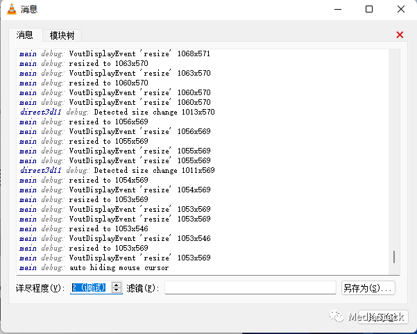Select the 消息 tab
417x334 pixels.
click(x=25, y=35)
